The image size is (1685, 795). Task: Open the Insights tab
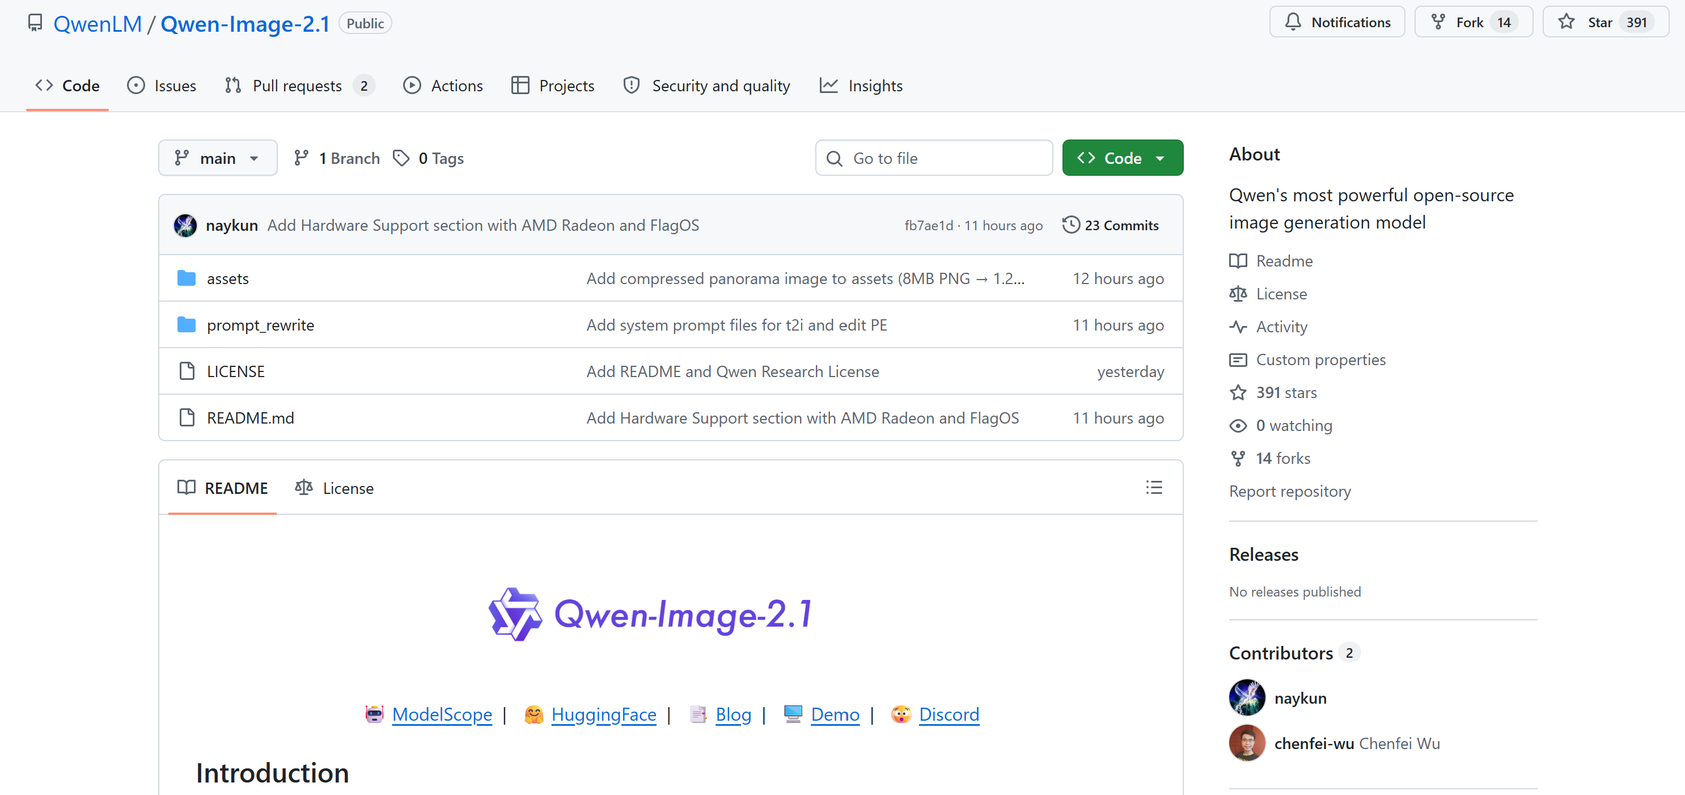[x=861, y=86]
